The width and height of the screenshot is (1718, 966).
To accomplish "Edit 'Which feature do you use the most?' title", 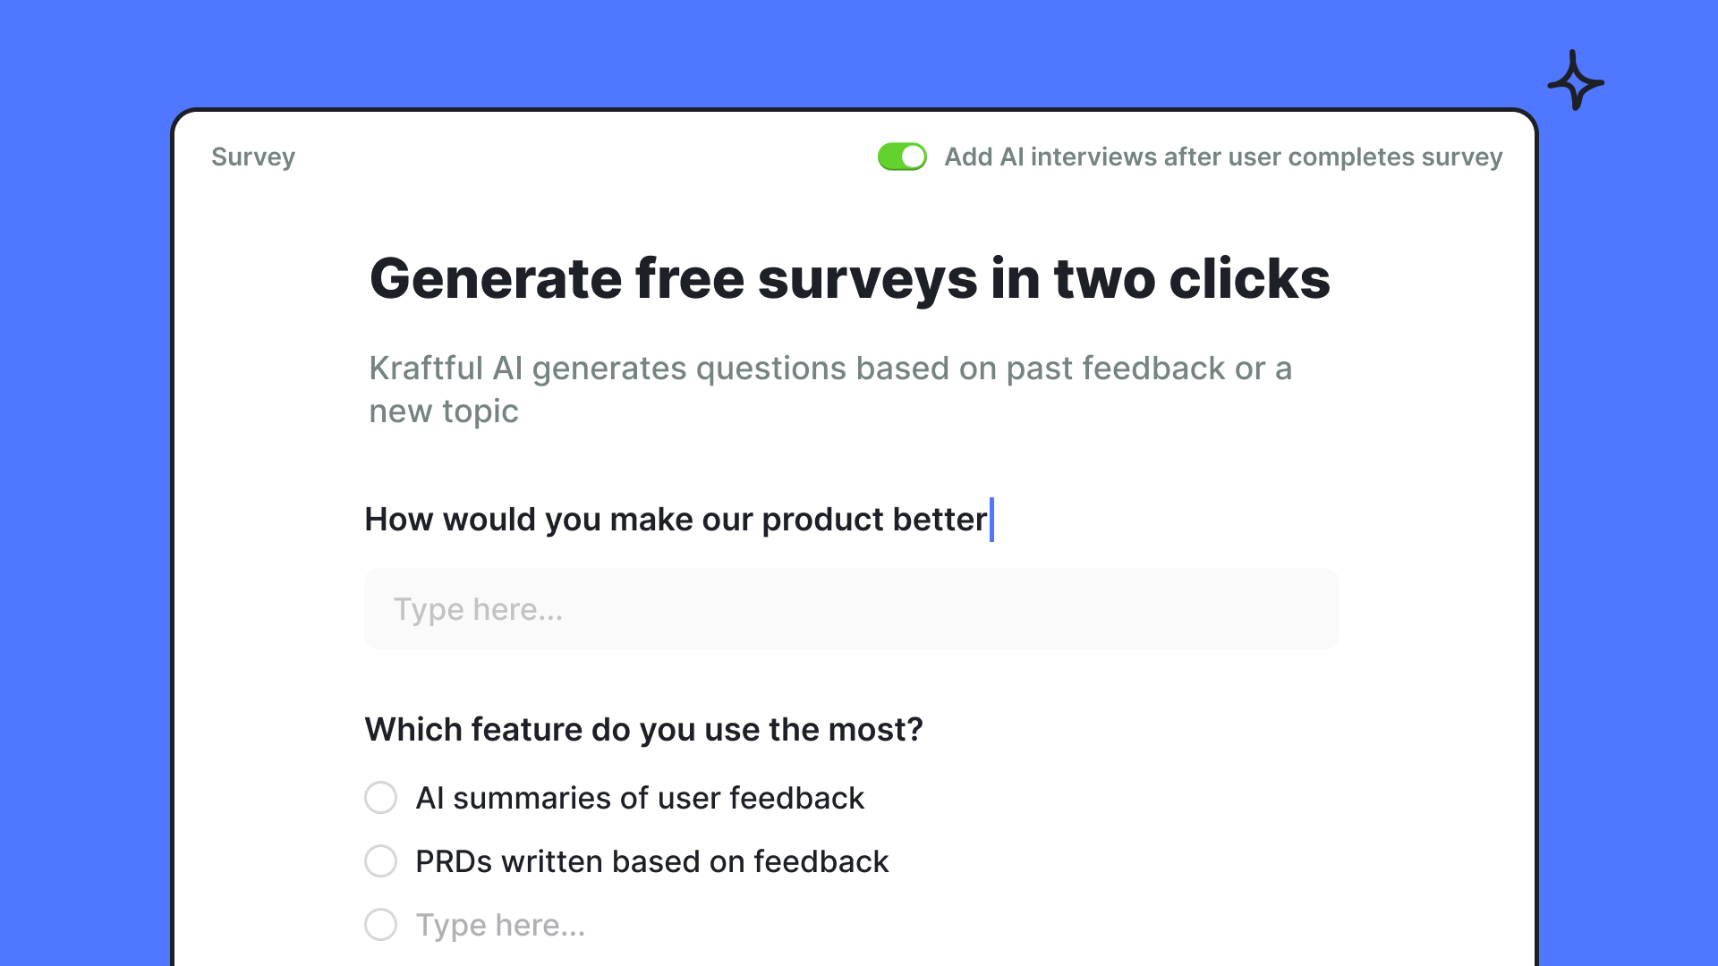I will click(x=643, y=730).
